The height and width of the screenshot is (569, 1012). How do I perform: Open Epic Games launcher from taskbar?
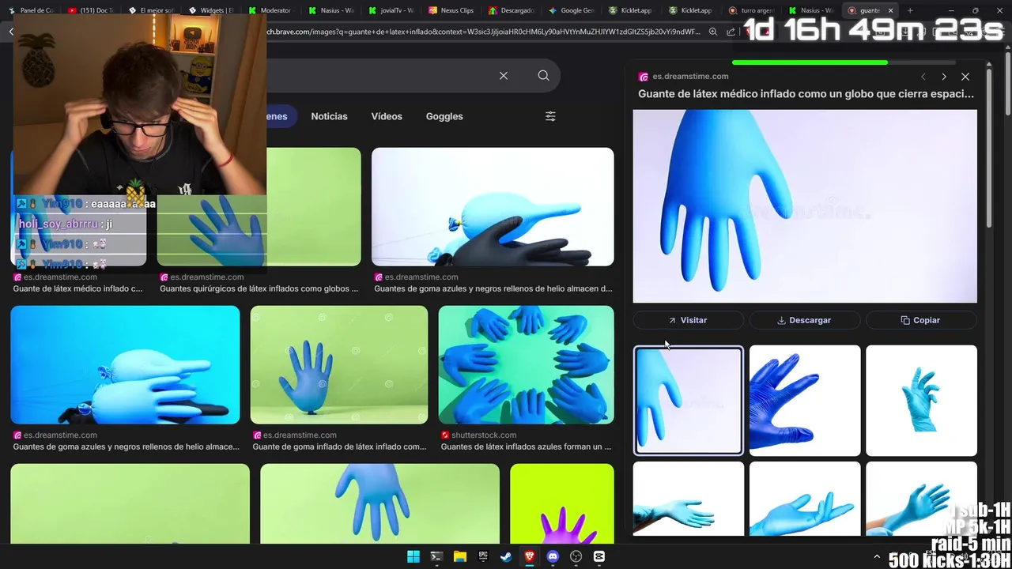pyautogui.click(x=483, y=556)
